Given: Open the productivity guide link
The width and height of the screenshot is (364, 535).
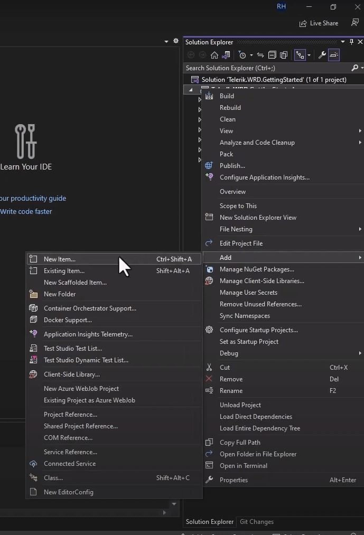Looking at the screenshot, I should [33, 198].
